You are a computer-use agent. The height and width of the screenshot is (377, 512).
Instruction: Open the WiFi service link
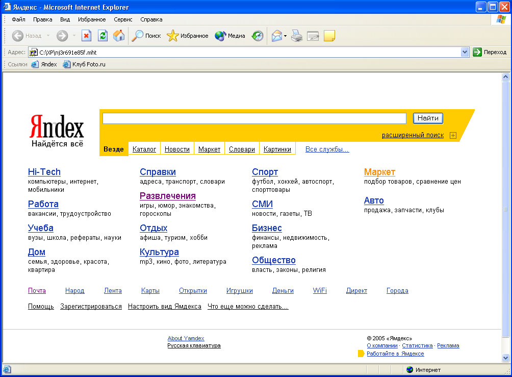point(320,290)
